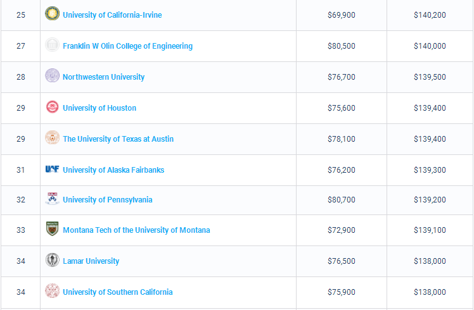Click the UAF logo icon

click(52, 169)
